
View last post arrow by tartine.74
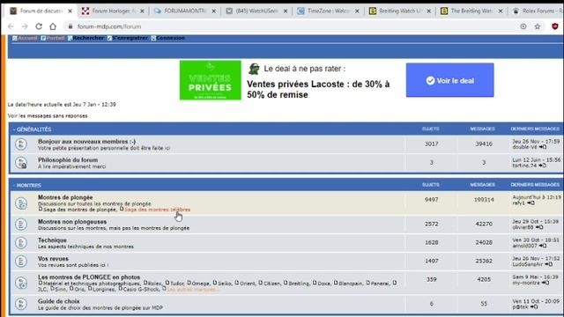(x=543, y=166)
